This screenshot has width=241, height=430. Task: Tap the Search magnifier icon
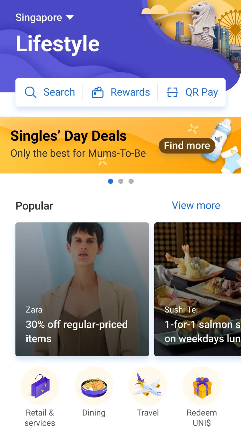31,92
